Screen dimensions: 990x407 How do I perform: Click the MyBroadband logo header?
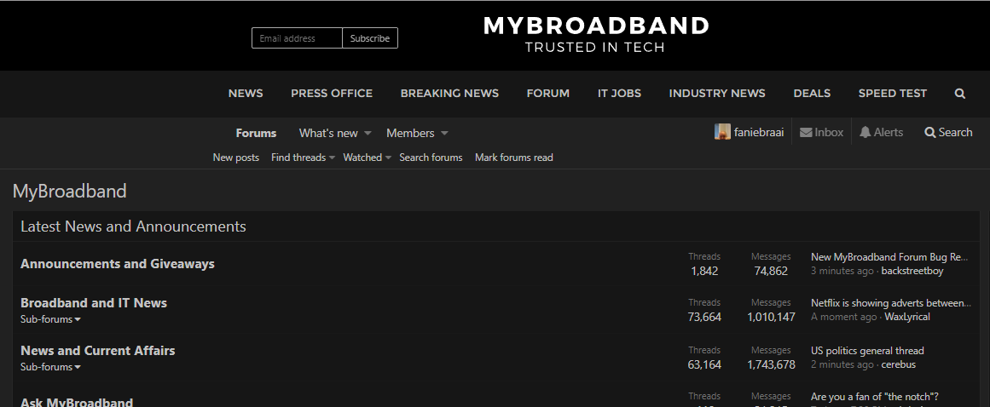tap(595, 35)
